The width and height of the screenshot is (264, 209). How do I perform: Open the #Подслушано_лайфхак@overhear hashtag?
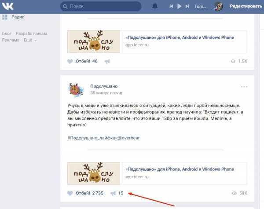pos(103,138)
